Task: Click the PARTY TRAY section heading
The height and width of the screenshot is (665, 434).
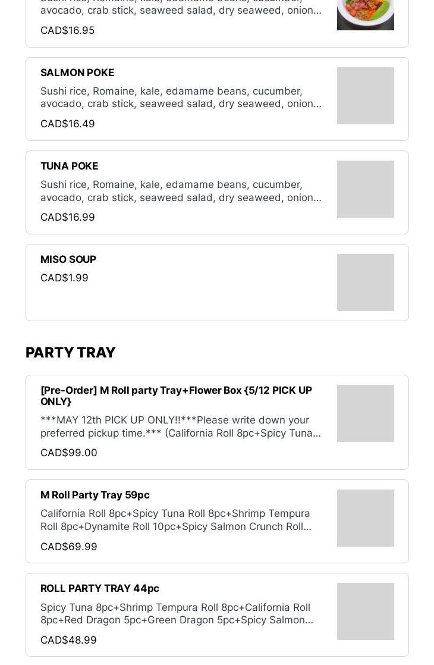Action: pyautogui.click(x=70, y=353)
